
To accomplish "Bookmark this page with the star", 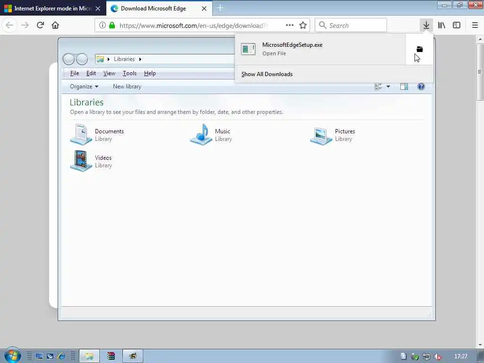I will [303, 26].
